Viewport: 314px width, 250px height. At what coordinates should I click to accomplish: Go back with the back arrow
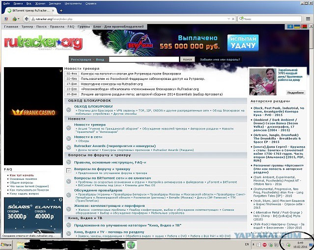[27, 19]
